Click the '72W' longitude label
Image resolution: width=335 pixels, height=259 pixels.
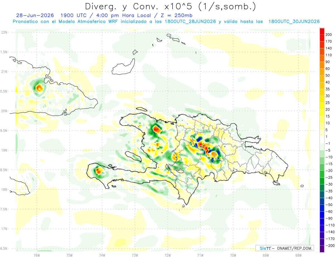pos(167,255)
